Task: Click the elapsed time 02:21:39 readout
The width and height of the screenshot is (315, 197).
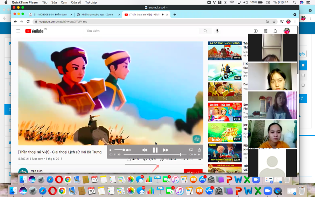Action: 115,154
